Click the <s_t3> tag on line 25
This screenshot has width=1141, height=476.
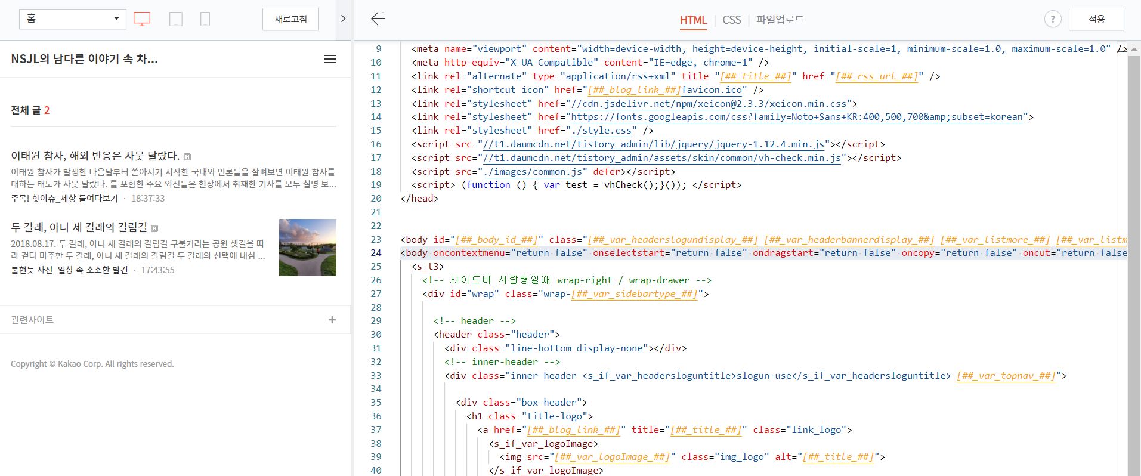point(428,267)
